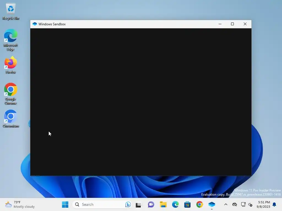The width and height of the screenshot is (282, 211).
Task: Launch the Chat app from taskbar
Action: coord(151,204)
